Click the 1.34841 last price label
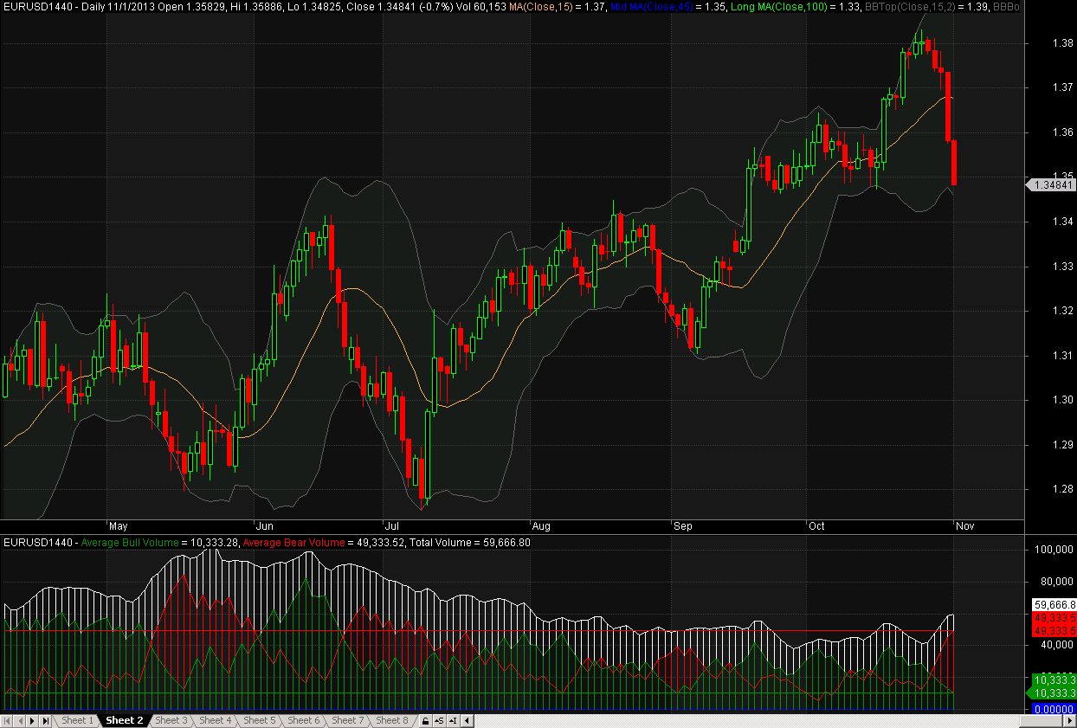This screenshot has height=728, width=1077. [1052, 184]
